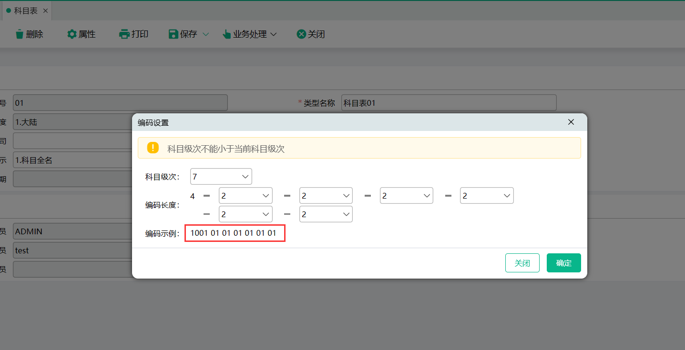This screenshot has height=350, width=685.
Task: Close the 编码设置 dialog with X
Action: click(x=571, y=122)
